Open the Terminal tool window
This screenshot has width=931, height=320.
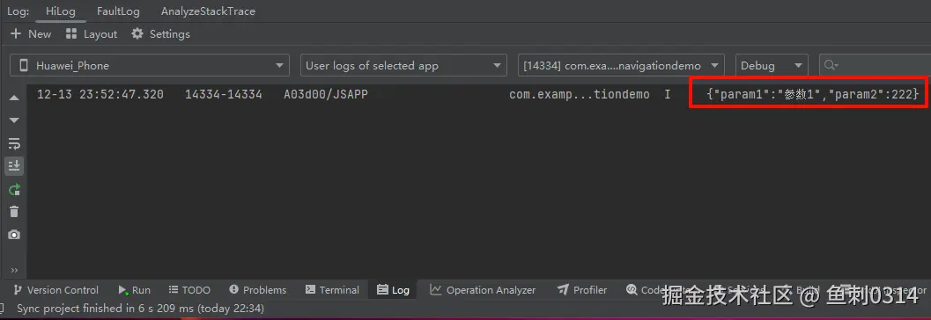point(333,290)
